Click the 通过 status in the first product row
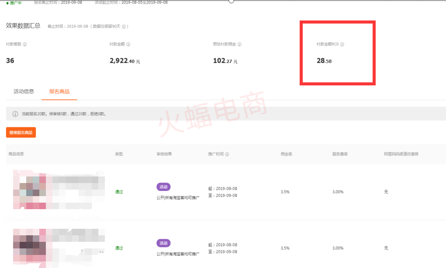Image resolution: width=446 pixels, height=268 pixels. pos(119,192)
